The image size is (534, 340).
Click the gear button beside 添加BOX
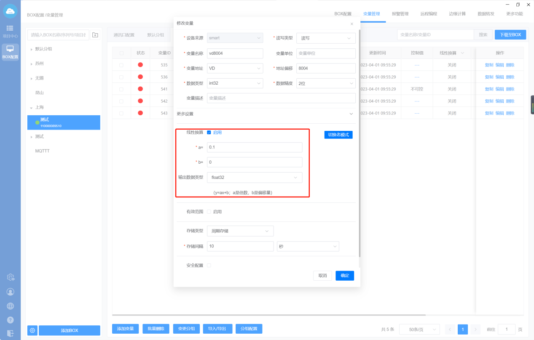(x=32, y=330)
